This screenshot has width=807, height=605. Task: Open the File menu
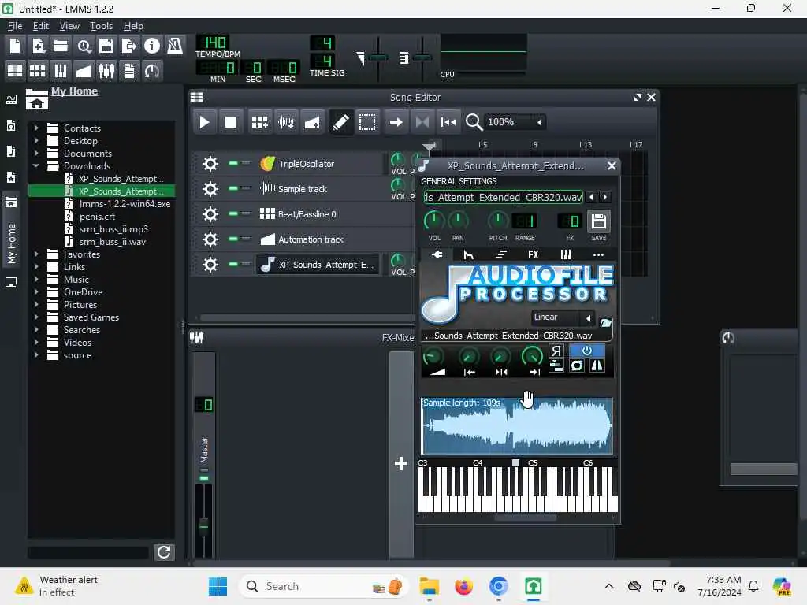[15, 26]
